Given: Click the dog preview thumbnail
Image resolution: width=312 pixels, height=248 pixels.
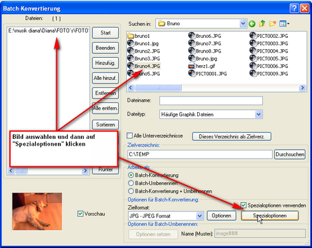Looking at the screenshot, I should 37,211.
